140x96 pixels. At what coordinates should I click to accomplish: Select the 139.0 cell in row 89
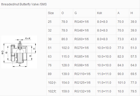[x=67, y=74]
